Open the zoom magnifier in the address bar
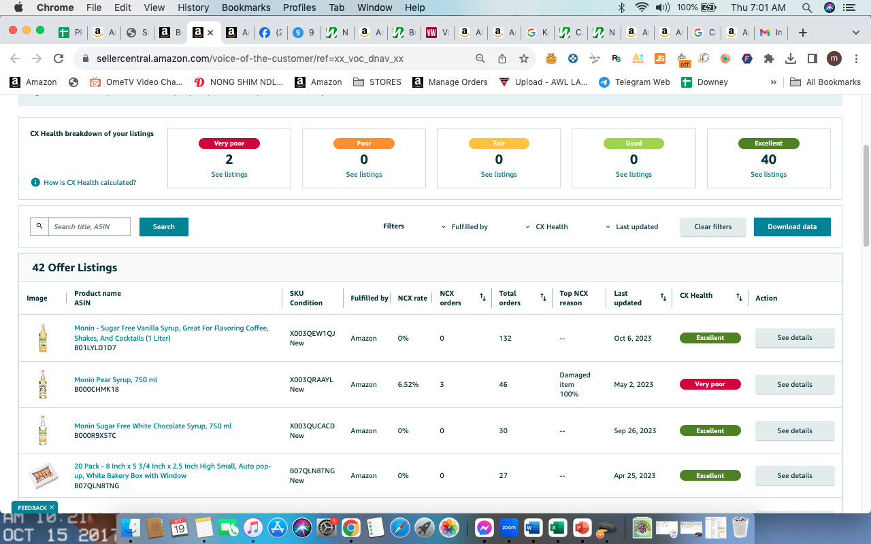This screenshot has height=544, width=871. pyautogui.click(x=480, y=58)
